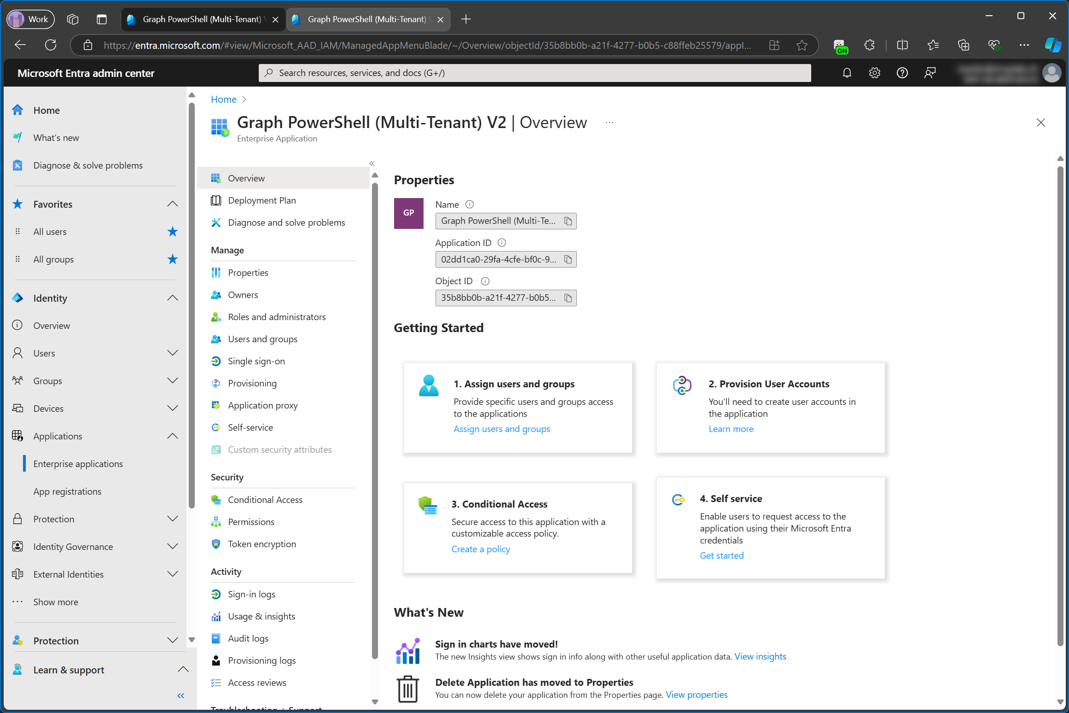Click Learn more under Provision User Accounts
This screenshot has height=713, width=1069.
pyautogui.click(x=731, y=429)
